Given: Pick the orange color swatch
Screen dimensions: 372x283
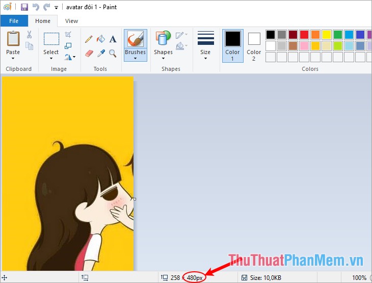Looking at the screenshot, I should [315, 35].
